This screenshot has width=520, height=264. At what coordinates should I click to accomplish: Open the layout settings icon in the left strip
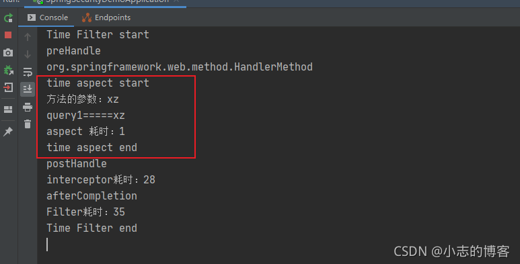pos(8,109)
